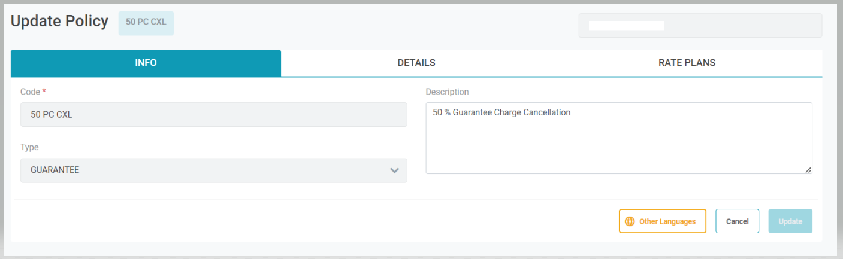Click the Type field label
This screenshot has height=259, width=843.
point(30,147)
